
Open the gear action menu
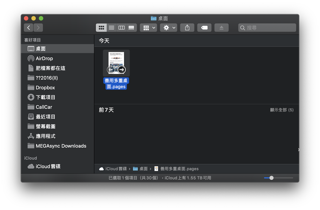point(169,28)
